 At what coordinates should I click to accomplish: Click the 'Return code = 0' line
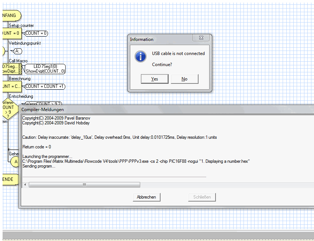37,147
